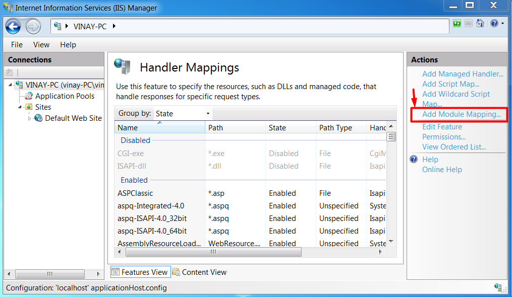The height and width of the screenshot is (297, 512).
Task: Switch to Content View tab
Action: 200,272
